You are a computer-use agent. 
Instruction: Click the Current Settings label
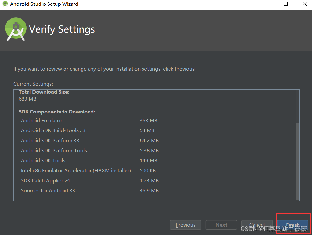(x=33, y=84)
